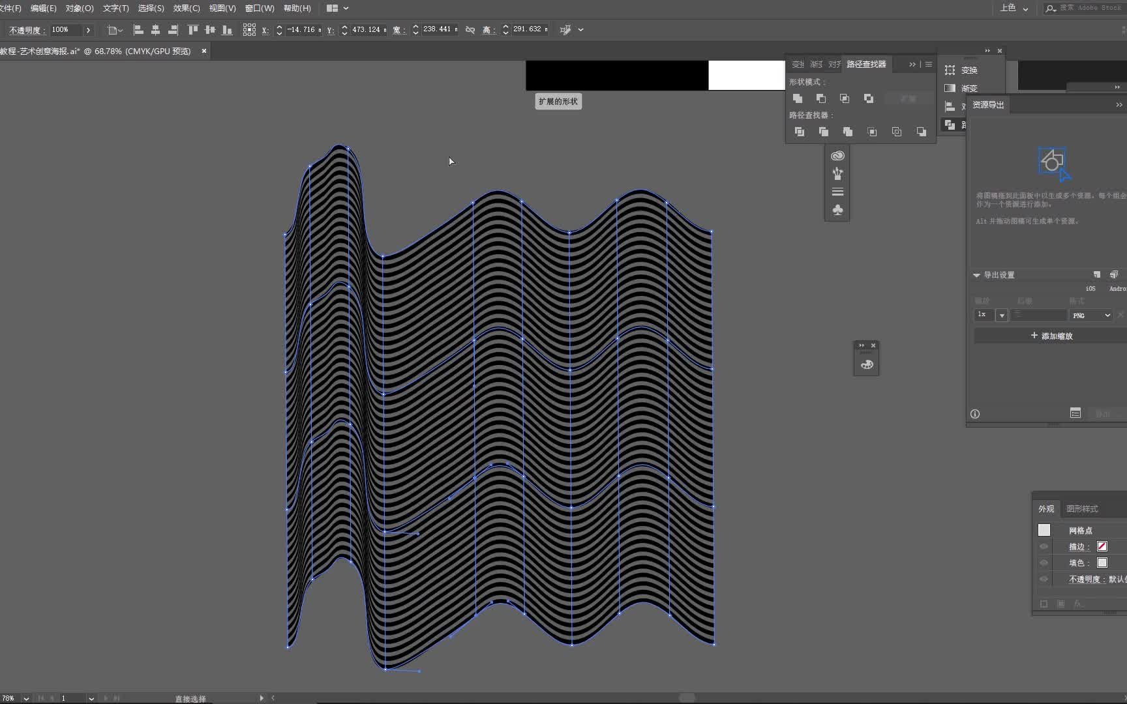Image resolution: width=1127 pixels, height=704 pixels.
Task: Open the 对象(O) menu
Action: pyautogui.click(x=80, y=8)
